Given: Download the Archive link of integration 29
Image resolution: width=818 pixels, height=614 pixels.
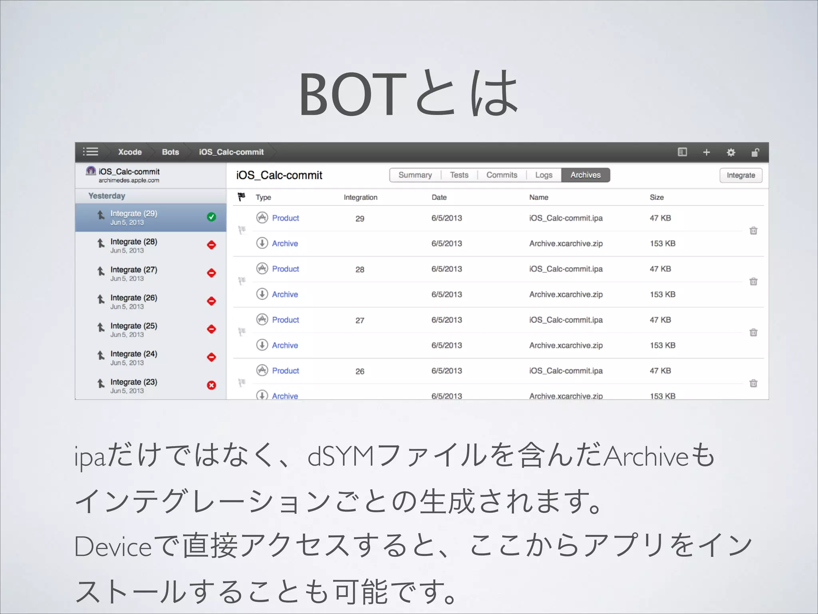Looking at the screenshot, I should click(285, 243).
